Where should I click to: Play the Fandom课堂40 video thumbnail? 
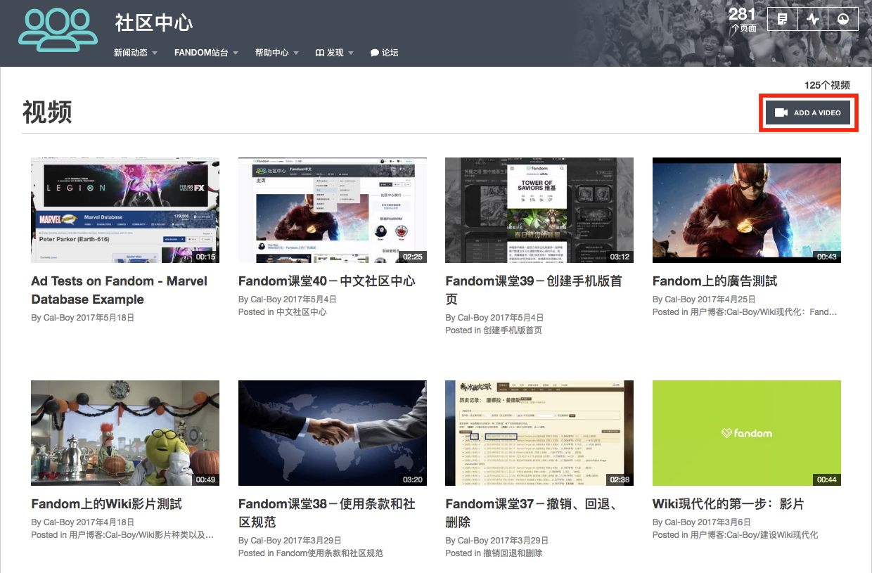(x=333, y=210)
